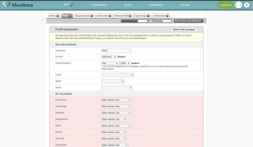Viewport: 253px width, 147px height.
Task: Expand the birth year dropdown showing 1986
Action: (125, 63)
